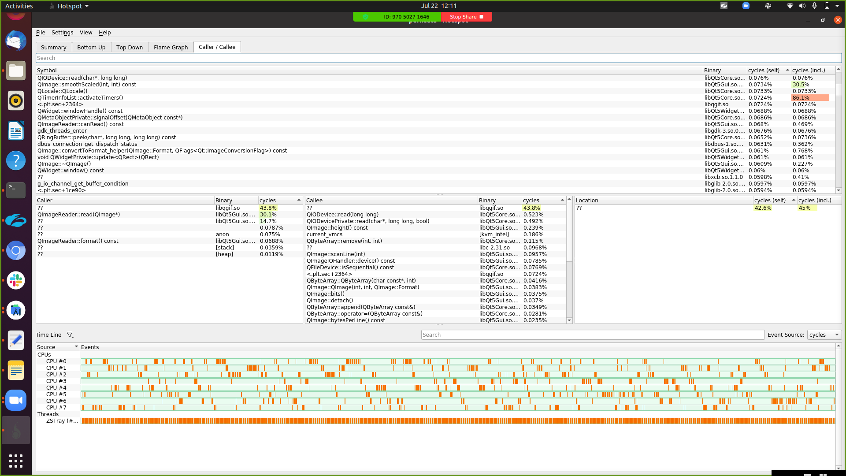Open the Wi-Fi network status icon
This screenshot has height=476, width=846.
coord(790,6)
